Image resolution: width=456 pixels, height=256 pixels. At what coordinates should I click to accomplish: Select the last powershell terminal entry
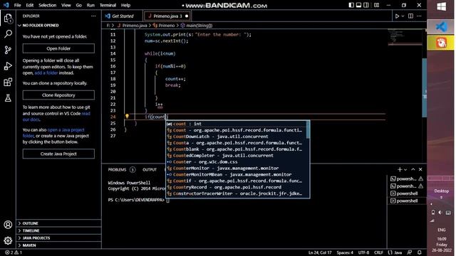407,201
